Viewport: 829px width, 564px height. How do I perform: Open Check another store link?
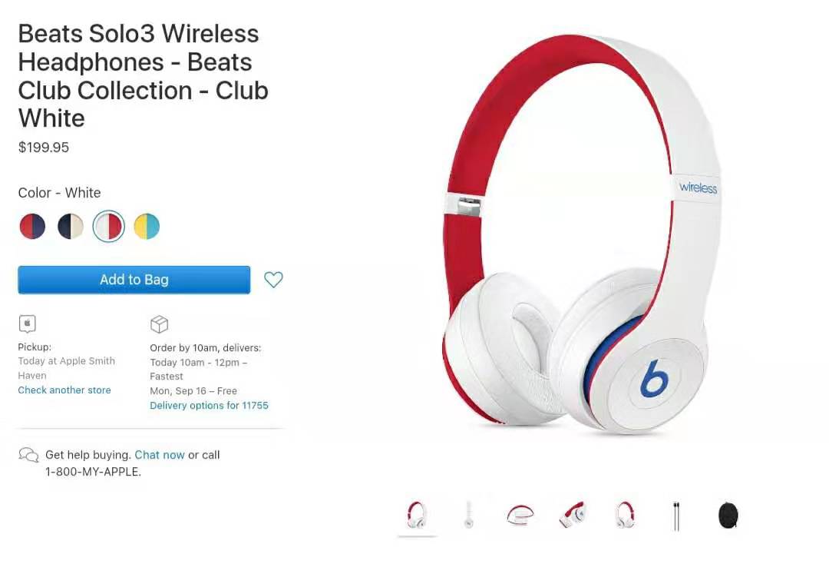point(64,390)
